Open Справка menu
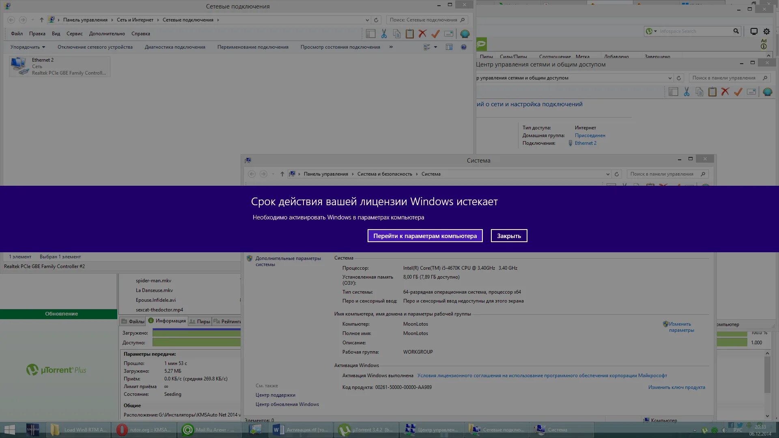 click(141, 34)
